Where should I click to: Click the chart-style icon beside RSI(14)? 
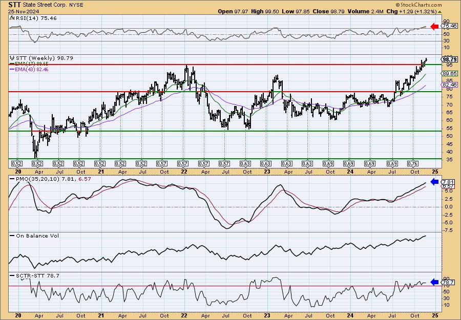point(11,18)
